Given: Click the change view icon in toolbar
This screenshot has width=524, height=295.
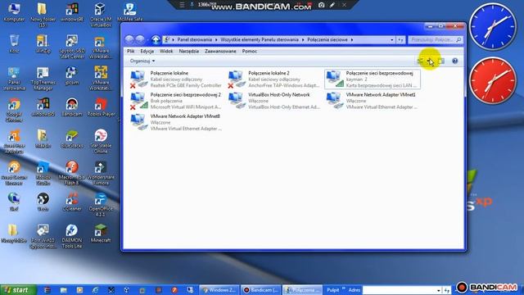Looking at the screenshot, I should (x=420, y=61).
